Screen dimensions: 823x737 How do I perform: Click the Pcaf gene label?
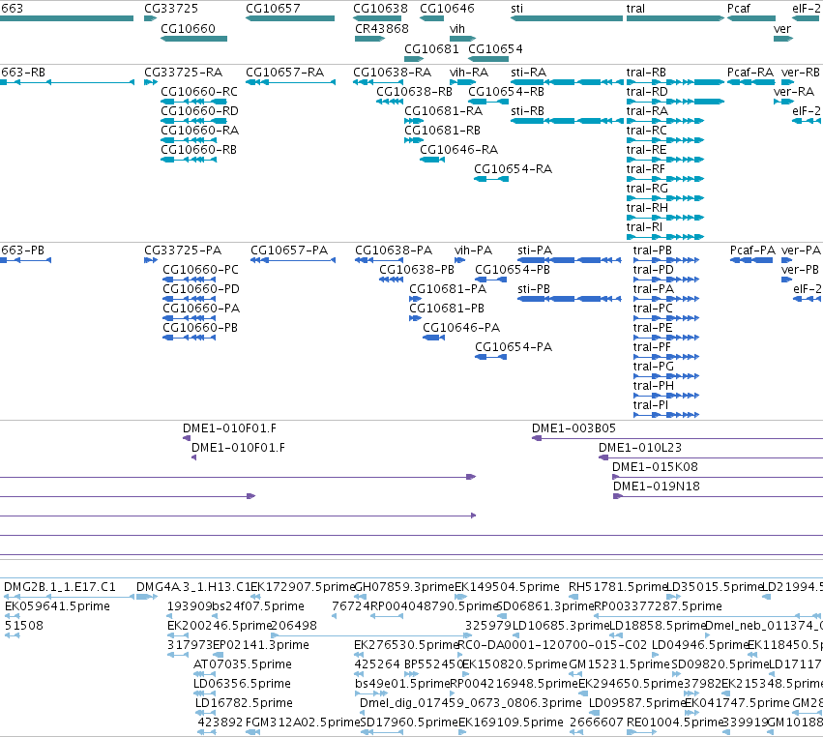(x=739, y=9)
